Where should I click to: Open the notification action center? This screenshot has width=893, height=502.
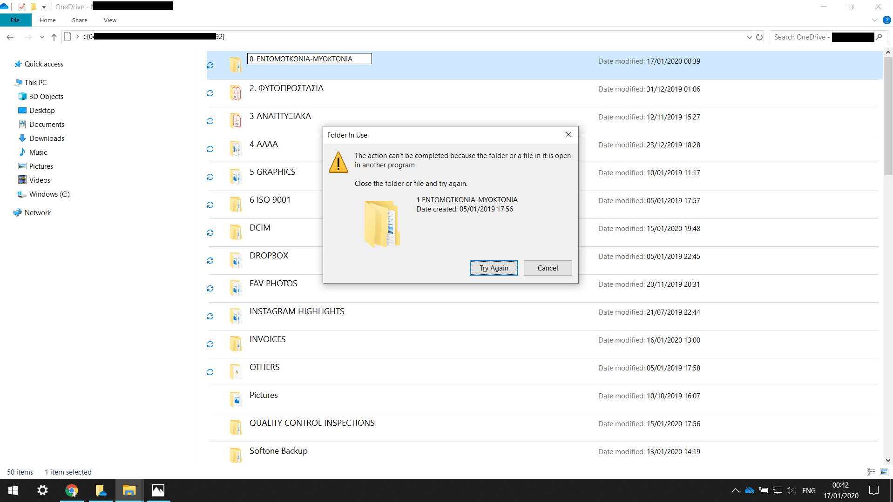point(874,490)
